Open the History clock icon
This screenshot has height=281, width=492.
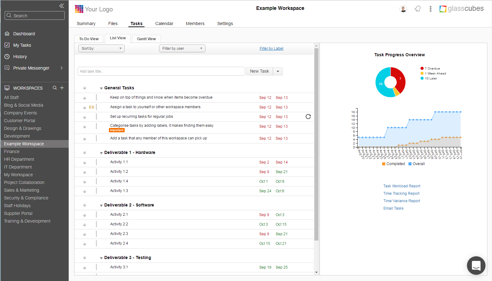coord(7,57)
